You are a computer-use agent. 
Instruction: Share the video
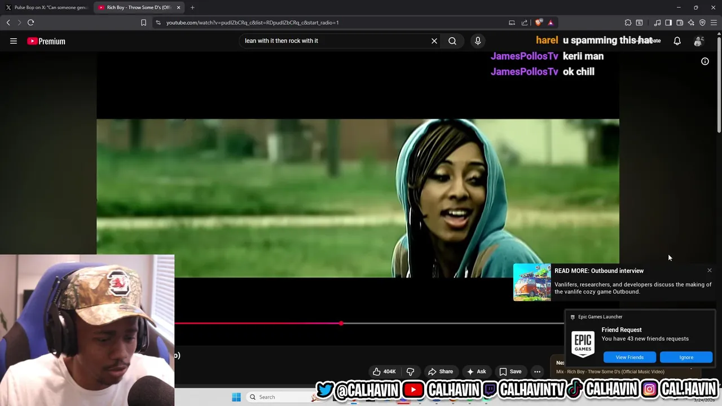click(x=441, y=372)
